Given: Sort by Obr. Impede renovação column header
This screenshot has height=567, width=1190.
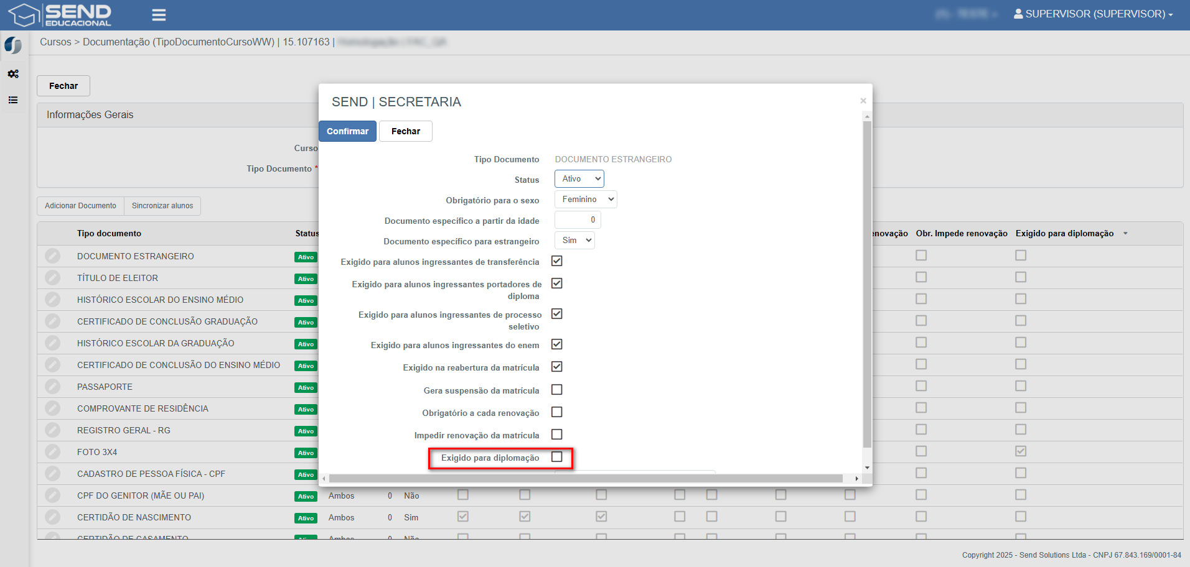Looking at the screenshot, I should [x=962, y=234].
